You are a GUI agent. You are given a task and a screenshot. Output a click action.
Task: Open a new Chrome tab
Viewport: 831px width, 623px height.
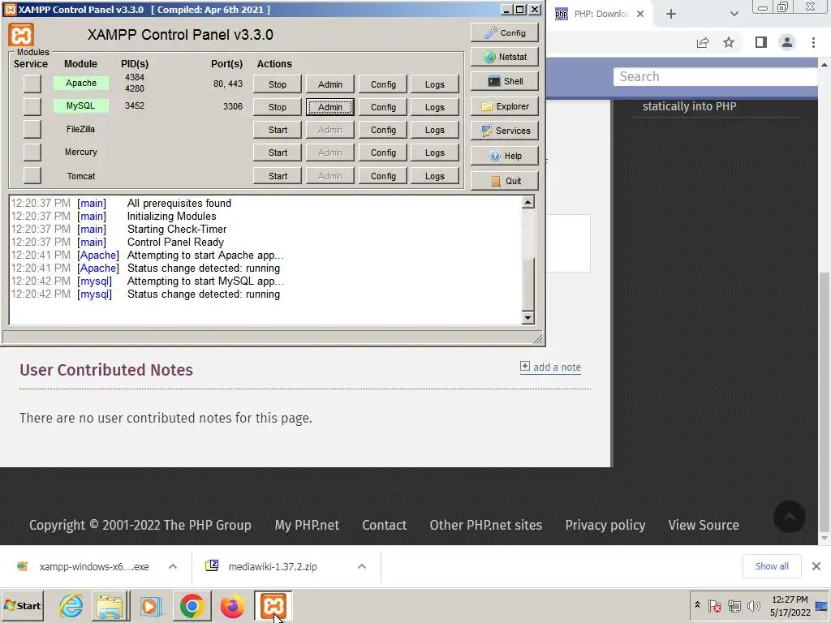pyautogui.click(x=671, y=14)
